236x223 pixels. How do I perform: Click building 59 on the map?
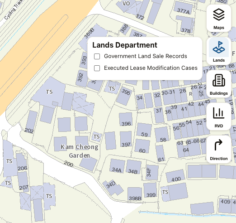tap(144, 130)
